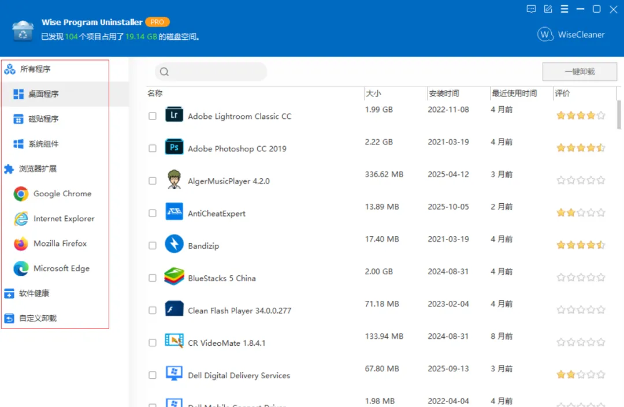This screenshot has width=624, height=407.
Task: Click the WiseCleaner logo
Action: pos(571,35)
